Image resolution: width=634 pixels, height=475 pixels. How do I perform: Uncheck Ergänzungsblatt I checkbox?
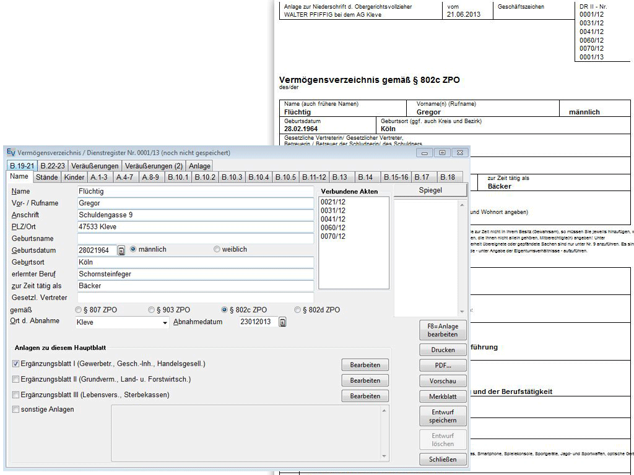coord(15,364)
